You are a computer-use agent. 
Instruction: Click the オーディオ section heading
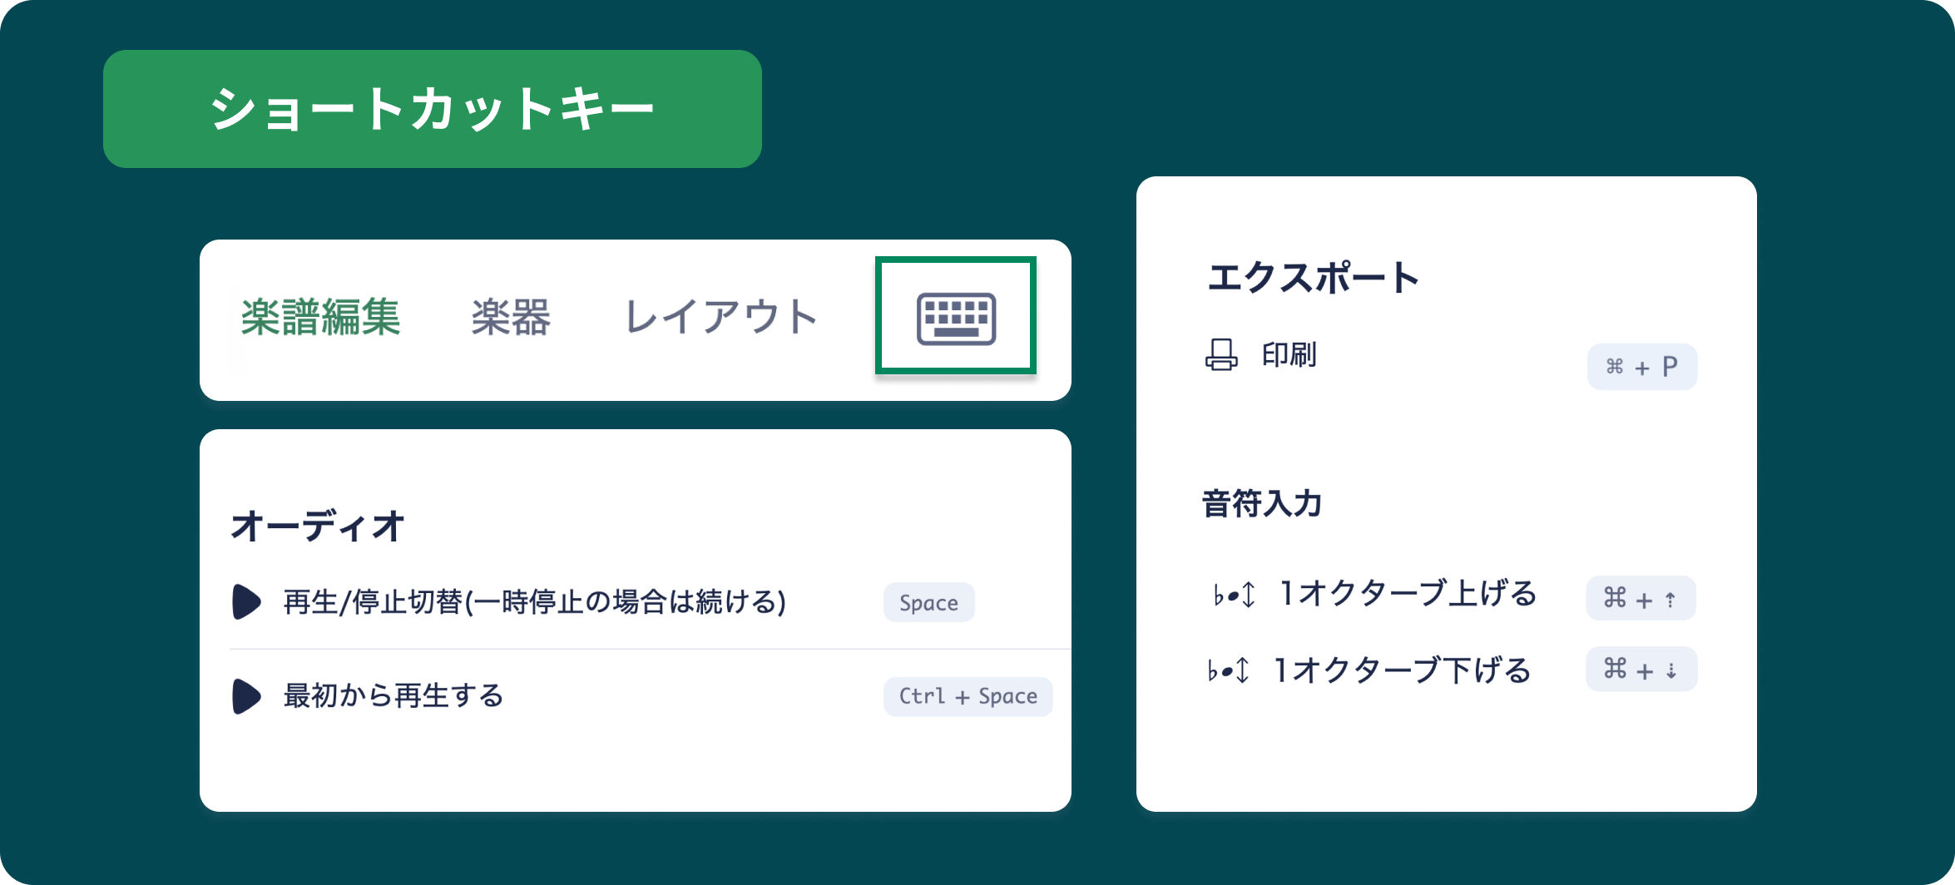click(318, 527)
